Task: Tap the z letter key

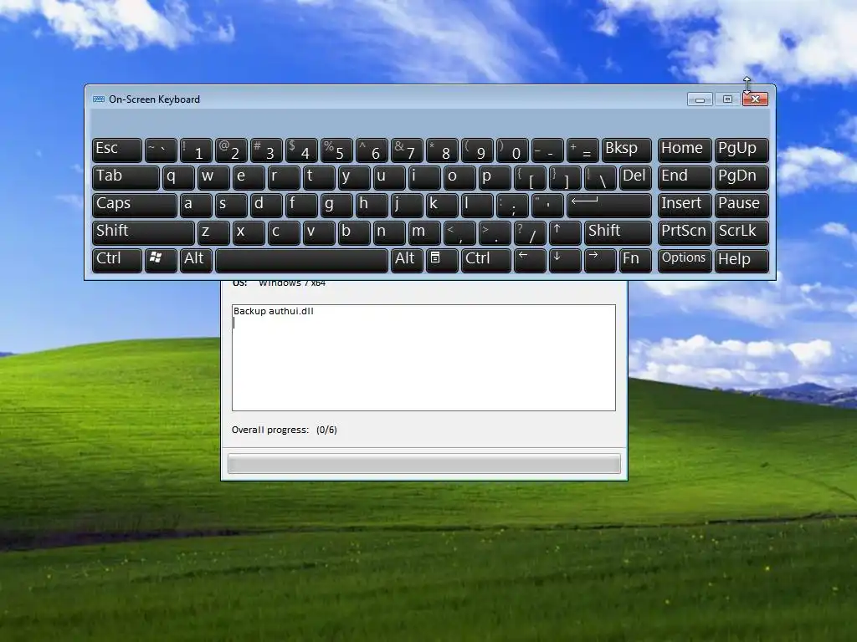Action: pos(213,232)
